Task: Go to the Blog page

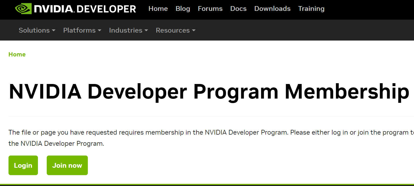Action: click(x=183, y=9)
